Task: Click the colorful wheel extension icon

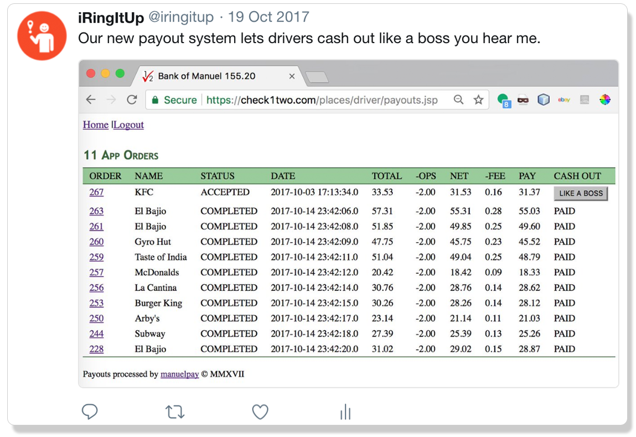Action: 605,100
